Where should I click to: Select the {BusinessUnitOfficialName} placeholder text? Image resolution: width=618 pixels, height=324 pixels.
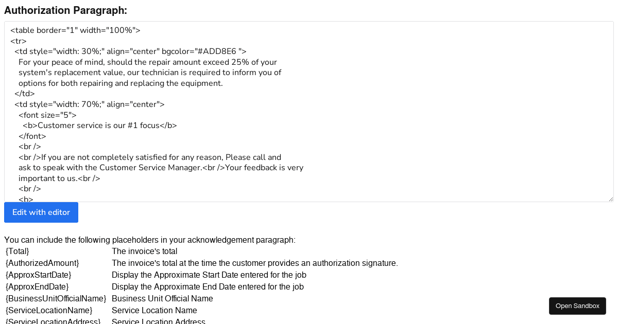(55, 298)
